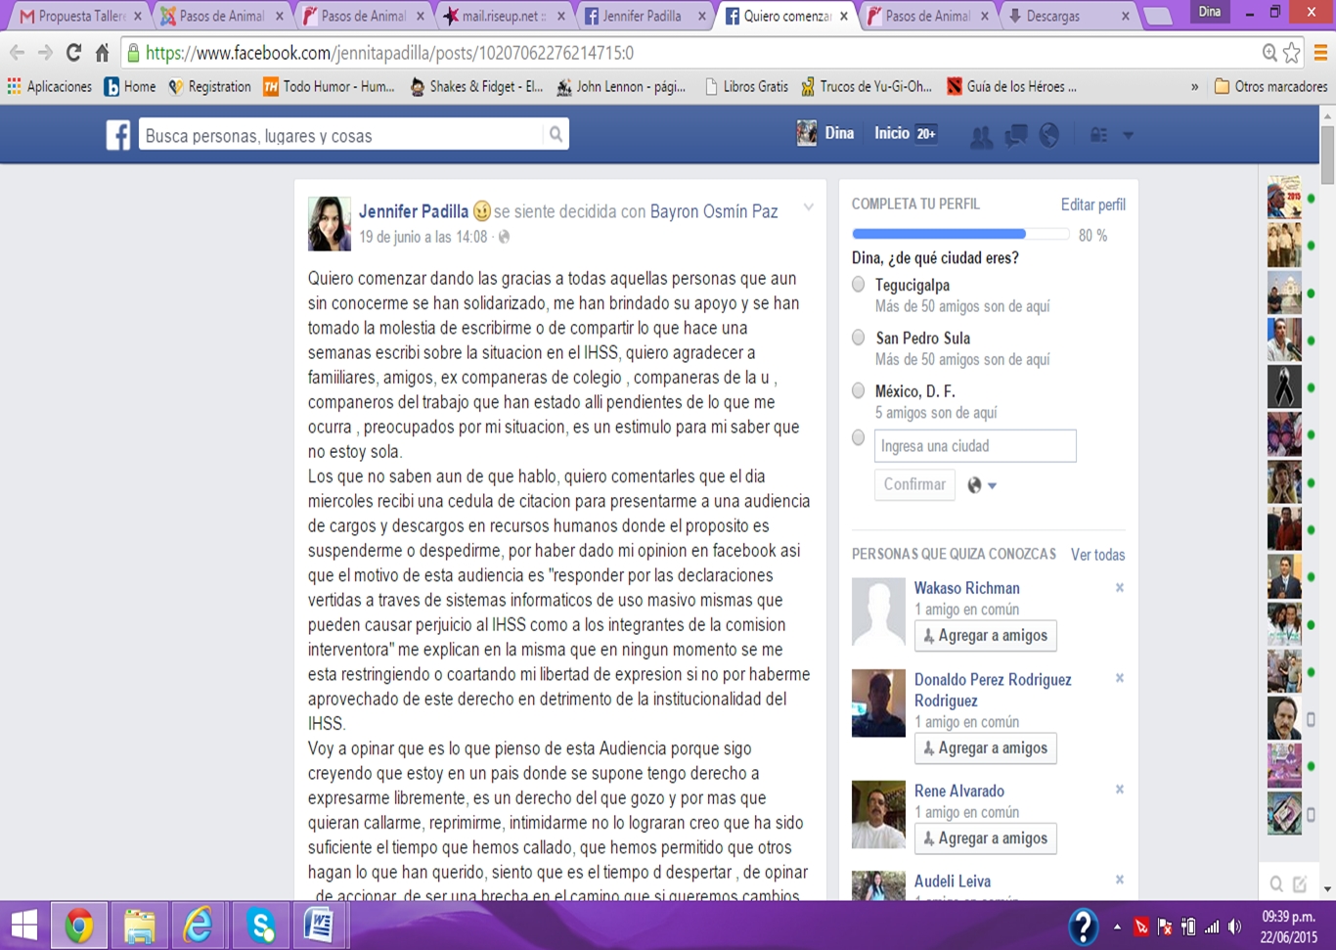Click Editar perfil link
Screen dimensions: 1336x950
click(x=1092, y=204)
